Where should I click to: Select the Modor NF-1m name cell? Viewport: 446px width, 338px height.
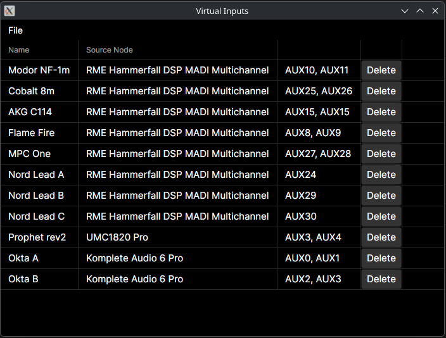39,70
